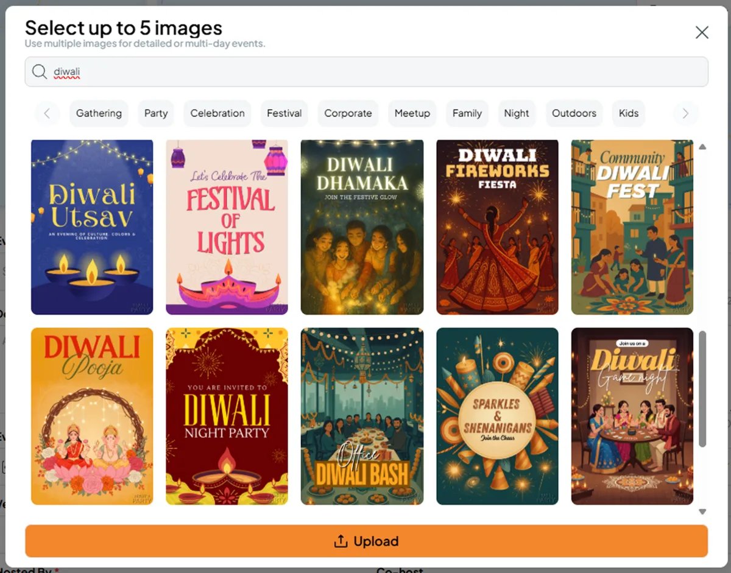The image size is (731, 573).
Task: Click the orange Upload button
Action: (366, 541)
